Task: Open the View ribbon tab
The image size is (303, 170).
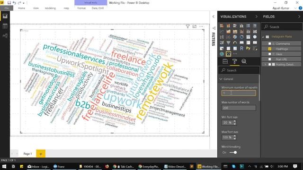Action: click(x=36, y=8)
